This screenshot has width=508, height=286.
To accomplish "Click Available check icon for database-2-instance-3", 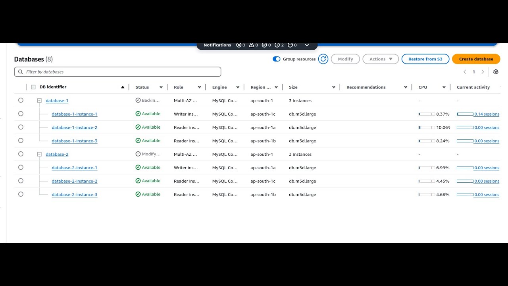I will [x=138, y=194].
